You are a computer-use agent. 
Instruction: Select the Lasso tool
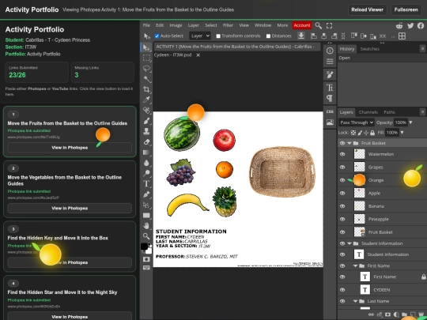[x=146, y=68]
